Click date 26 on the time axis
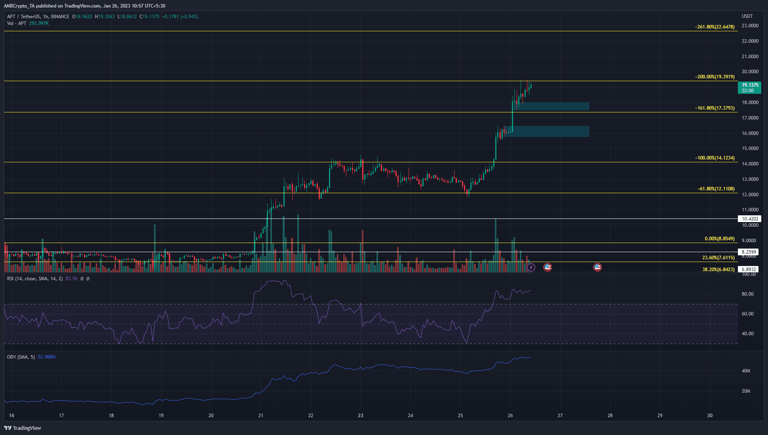768x435 pixels. (x=510, y=416)
